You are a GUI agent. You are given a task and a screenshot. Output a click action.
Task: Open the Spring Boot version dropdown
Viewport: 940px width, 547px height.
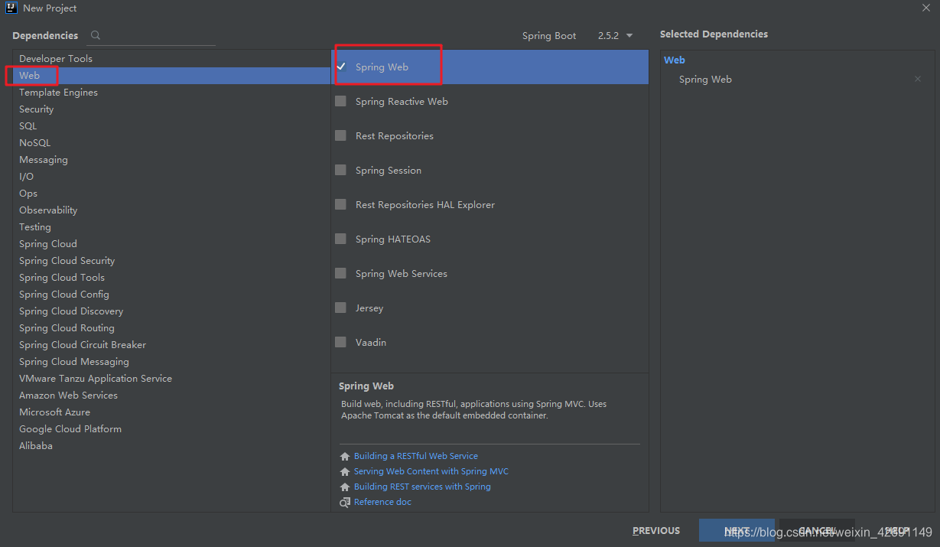(616, 36)
